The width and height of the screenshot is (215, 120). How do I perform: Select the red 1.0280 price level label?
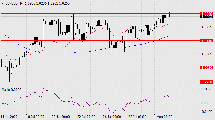click(x=207, y=14)
